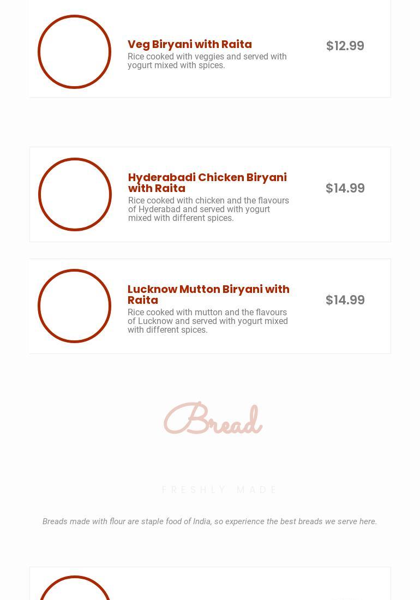Click the $12.99 price of Veg Biryani

coord(345,46)
